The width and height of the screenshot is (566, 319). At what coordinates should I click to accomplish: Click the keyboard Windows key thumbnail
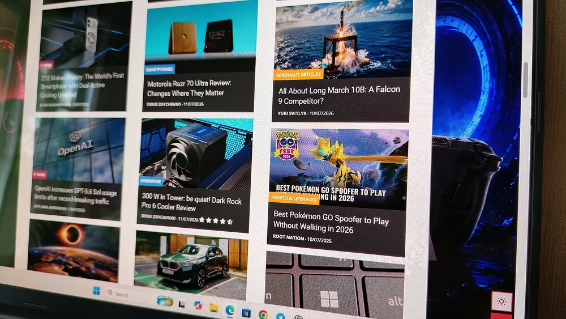334,284
